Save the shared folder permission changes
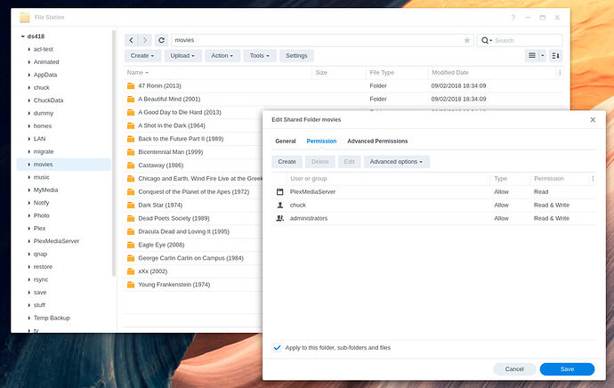 567,369
